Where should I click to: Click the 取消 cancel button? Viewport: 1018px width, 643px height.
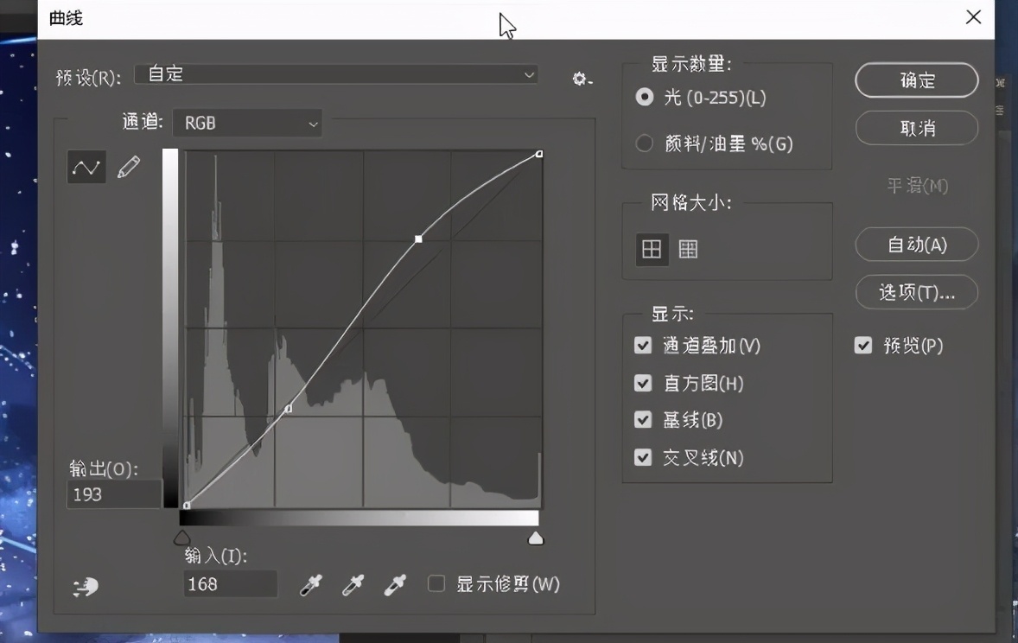click(917, 128)
